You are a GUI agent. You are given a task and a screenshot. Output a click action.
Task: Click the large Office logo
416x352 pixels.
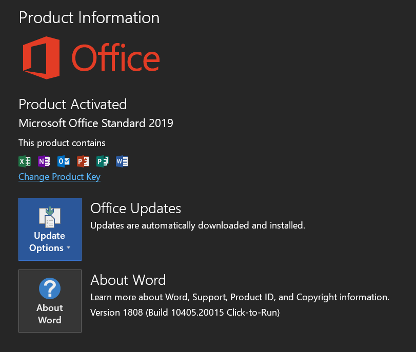click(x=91, y=58)
